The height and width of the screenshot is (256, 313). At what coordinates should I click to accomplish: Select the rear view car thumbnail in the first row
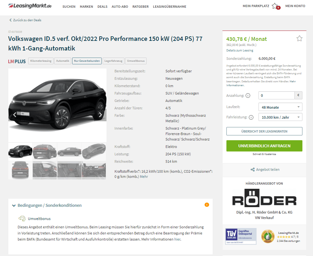[x=45, y=151]
